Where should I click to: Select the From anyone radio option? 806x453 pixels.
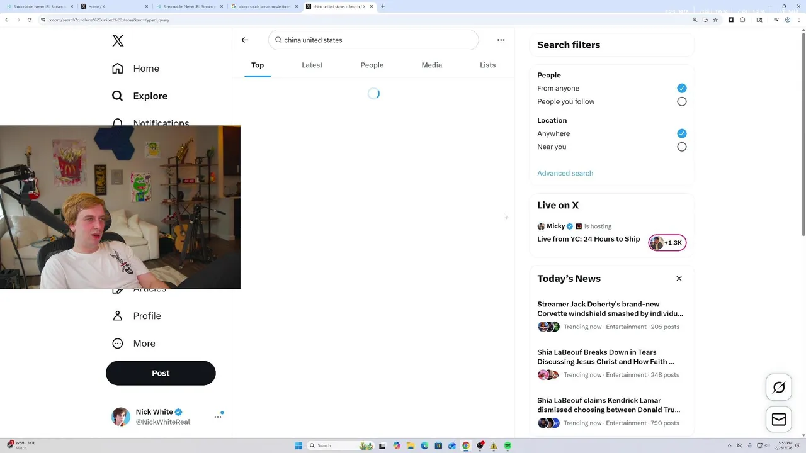[x=682, y=88]
